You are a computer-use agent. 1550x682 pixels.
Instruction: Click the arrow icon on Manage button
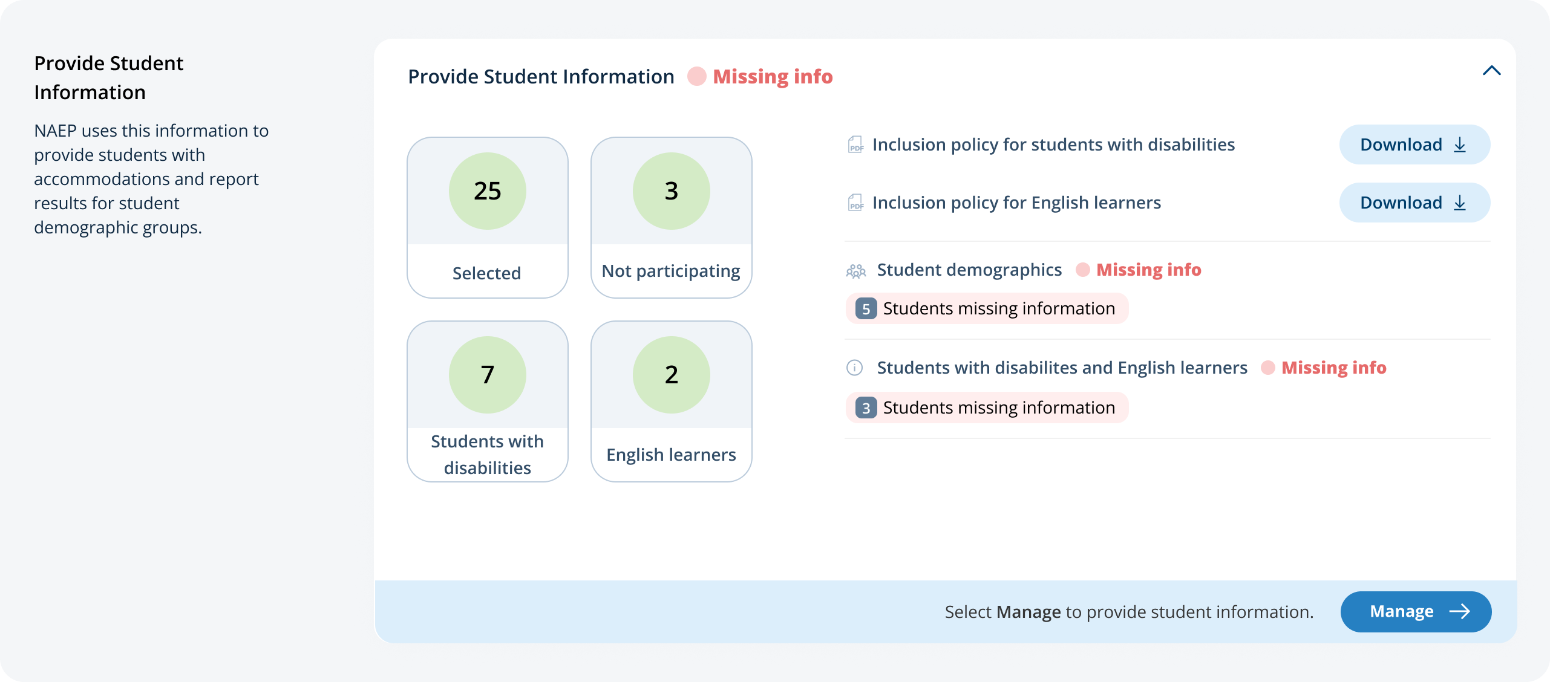tap(1460, 611)
